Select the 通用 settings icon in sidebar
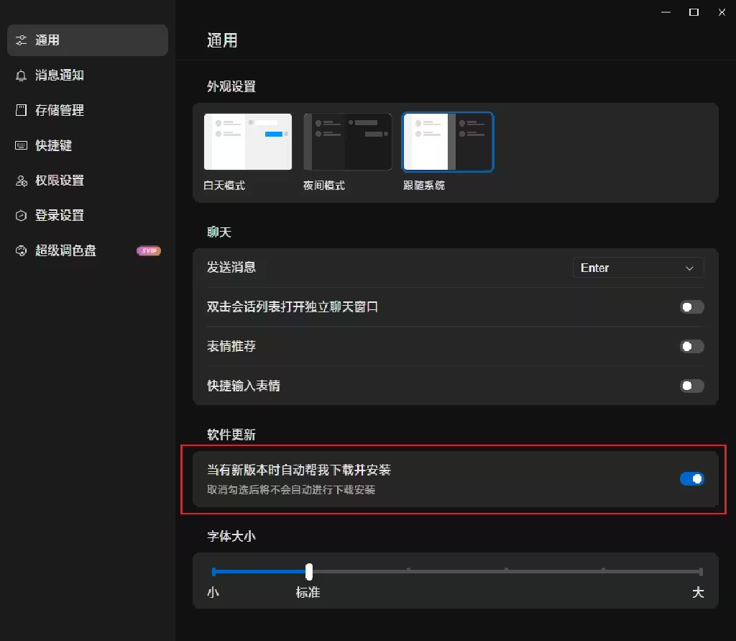 (x=20, y=40)
